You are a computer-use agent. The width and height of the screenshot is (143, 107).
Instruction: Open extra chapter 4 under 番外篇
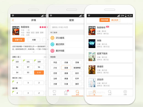[x=17, y=93]
